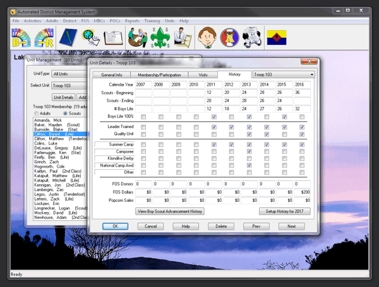Click the Help button in Unit Details
Viewport: 379px width, 287px height.
186,226
